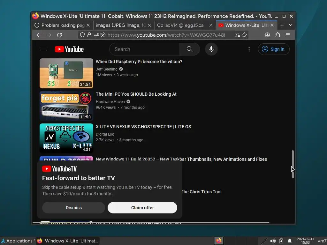The image size is (327, 245).
Task: Switch to the CollabVM @ egg.l5.ca tab
Action: pyautogui.click(x=185, y=25)
